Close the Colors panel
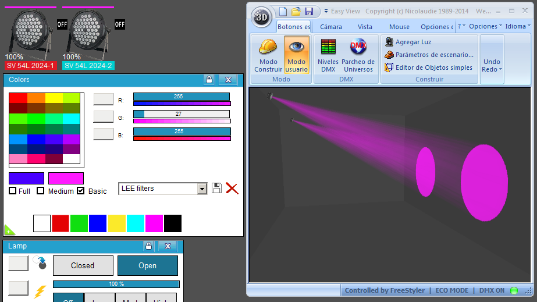This screenshot has width=537, height=302. (x=228, y=80)
